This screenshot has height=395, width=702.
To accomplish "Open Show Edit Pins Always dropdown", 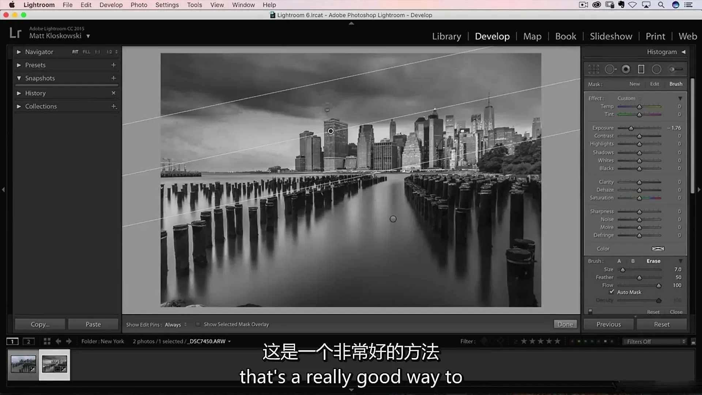I will (175, 324).
